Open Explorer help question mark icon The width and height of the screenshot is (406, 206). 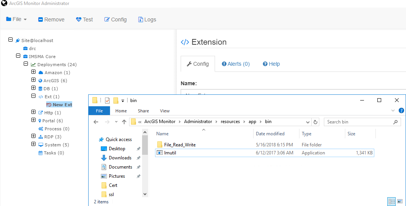coord(401,111)
